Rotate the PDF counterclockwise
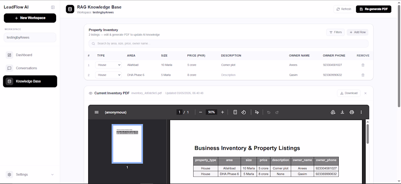 pyautogui.click(x=244, y=112)
